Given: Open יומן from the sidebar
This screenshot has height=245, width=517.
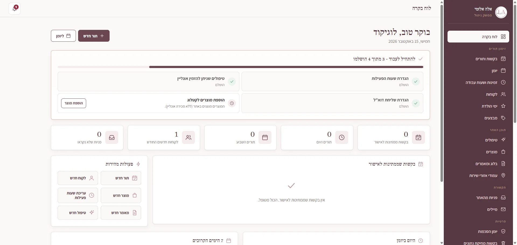Looking at the screenshot, I should [478, 70].
